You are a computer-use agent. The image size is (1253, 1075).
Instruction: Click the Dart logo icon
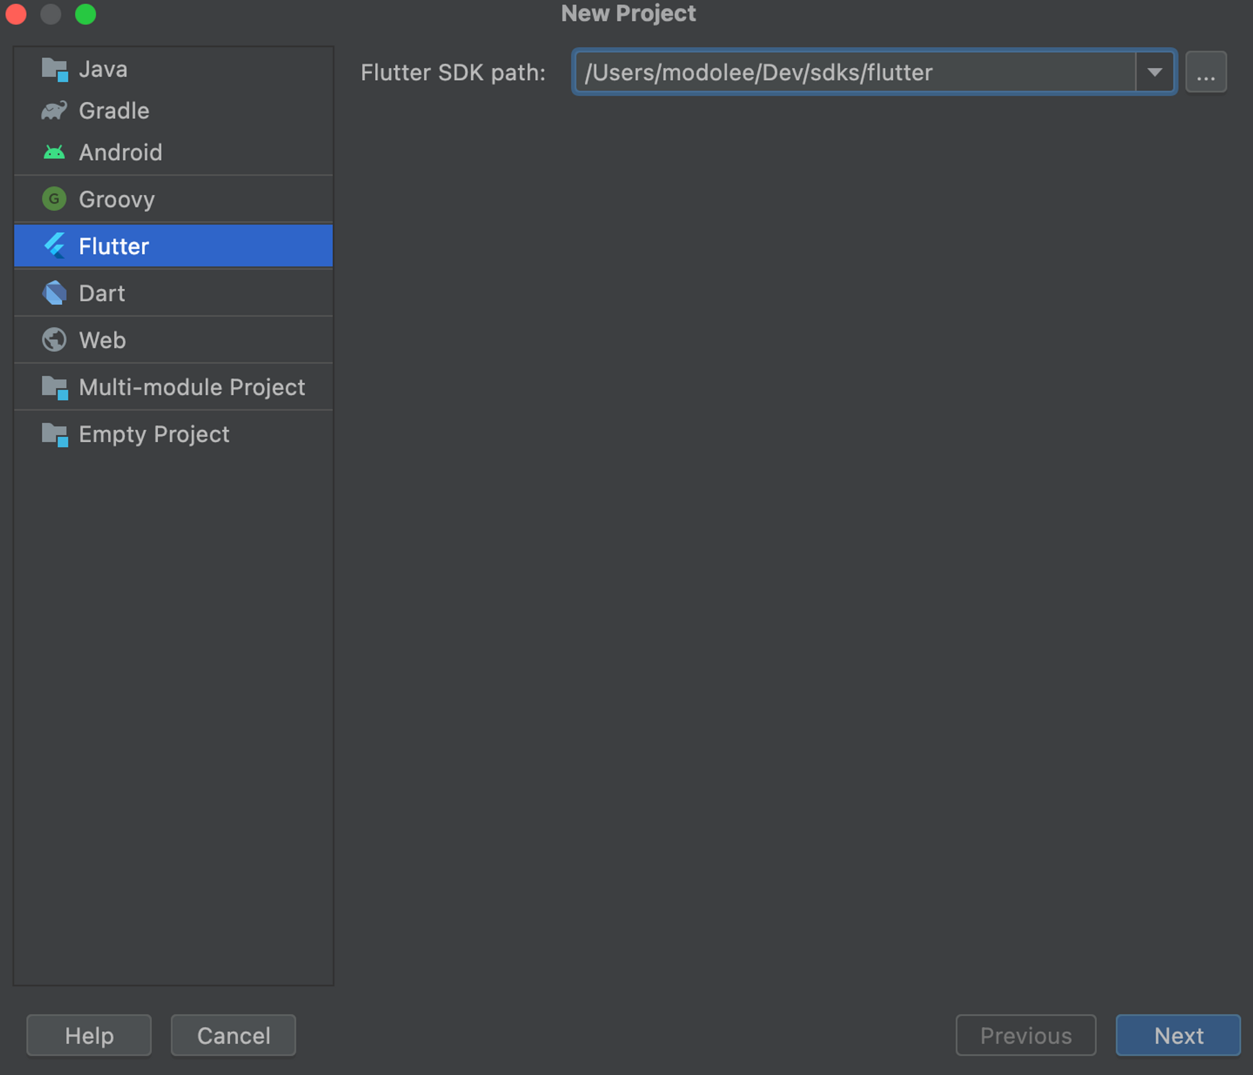55,293
